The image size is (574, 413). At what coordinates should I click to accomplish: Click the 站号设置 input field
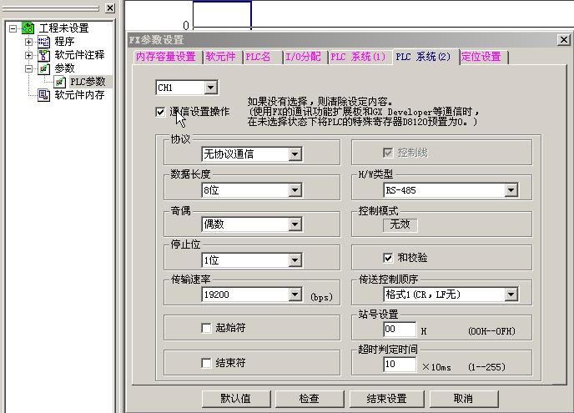point(400,330)
